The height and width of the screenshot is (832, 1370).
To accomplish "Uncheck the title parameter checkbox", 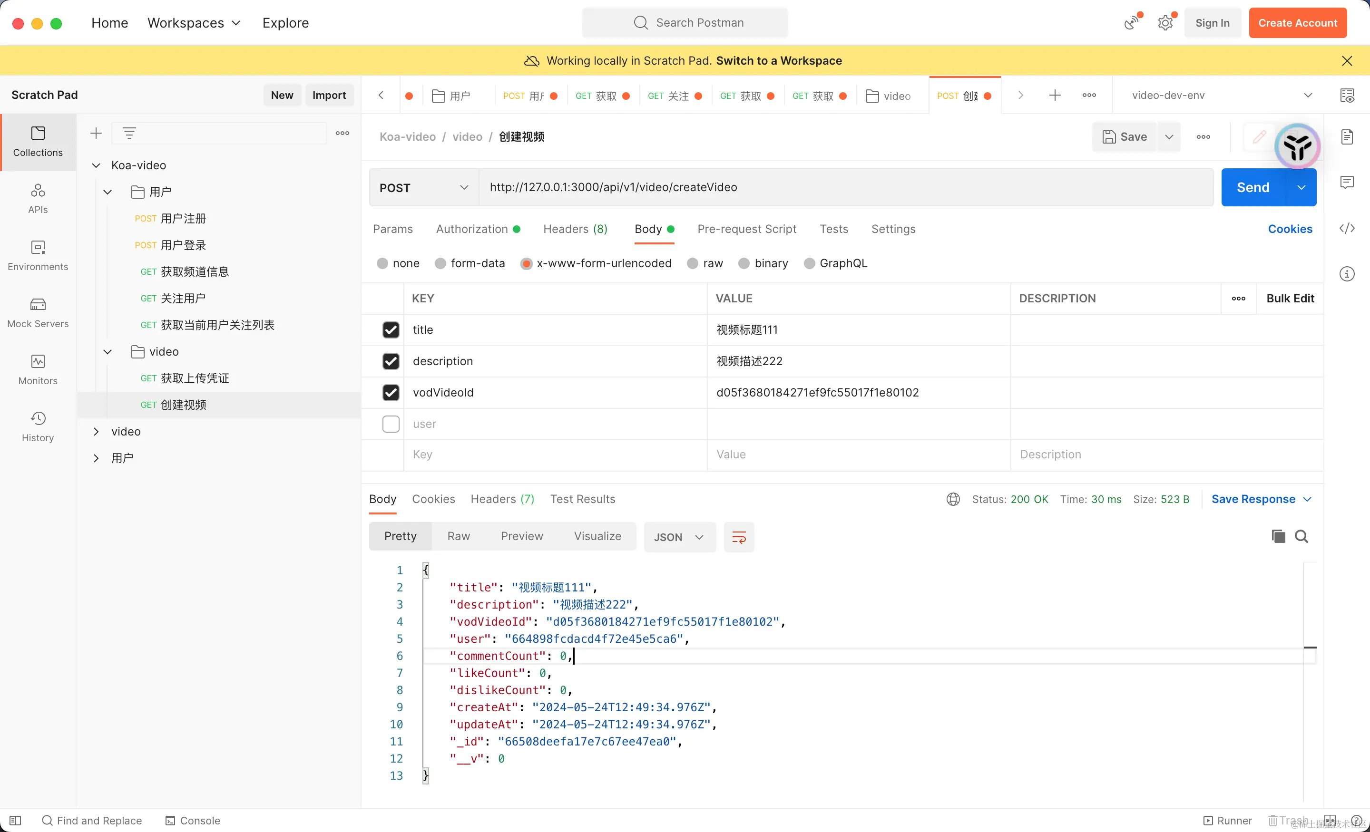I will (x=391, y=329).
